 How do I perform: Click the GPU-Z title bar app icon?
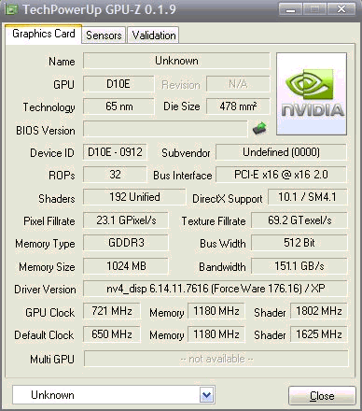[x=11, y=9]
